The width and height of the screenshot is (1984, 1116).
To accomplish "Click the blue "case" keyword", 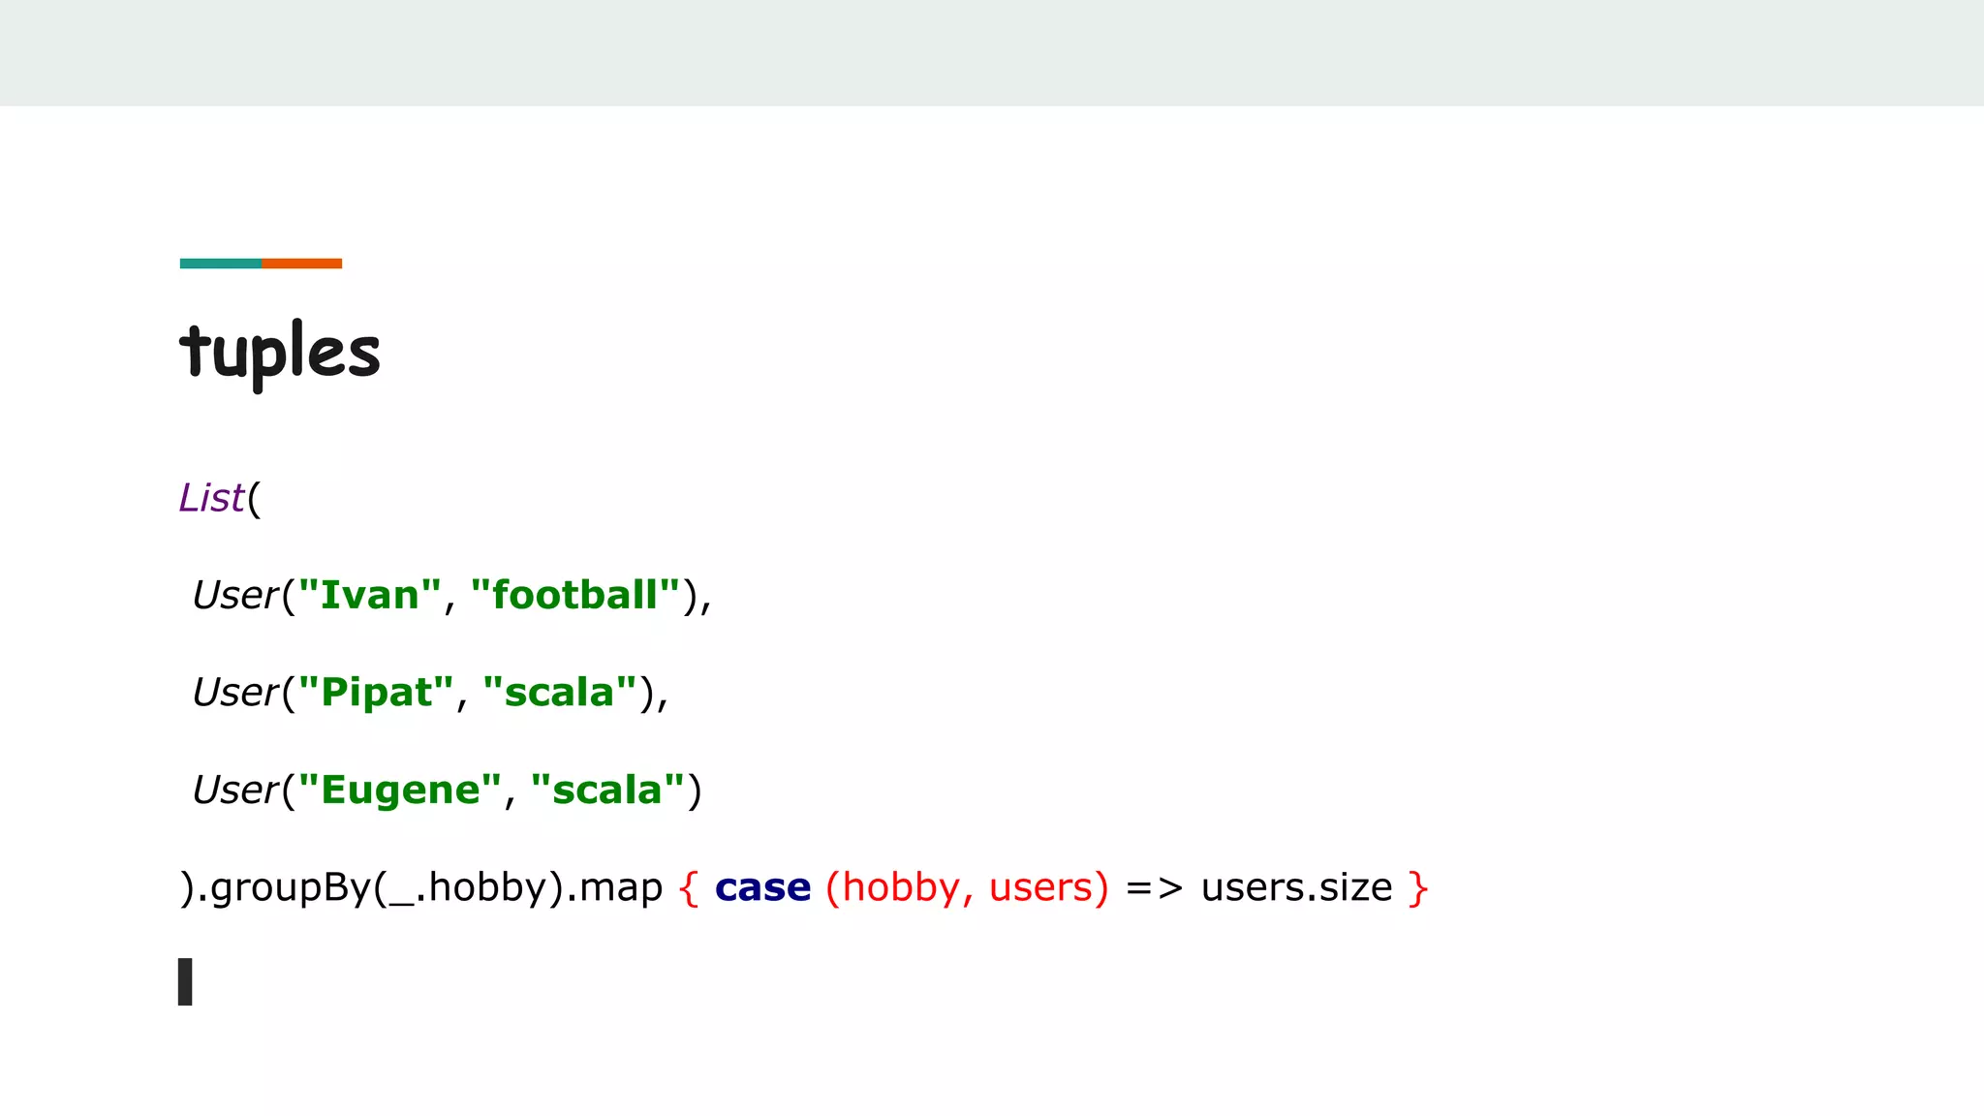I will [x=762, y=887].
